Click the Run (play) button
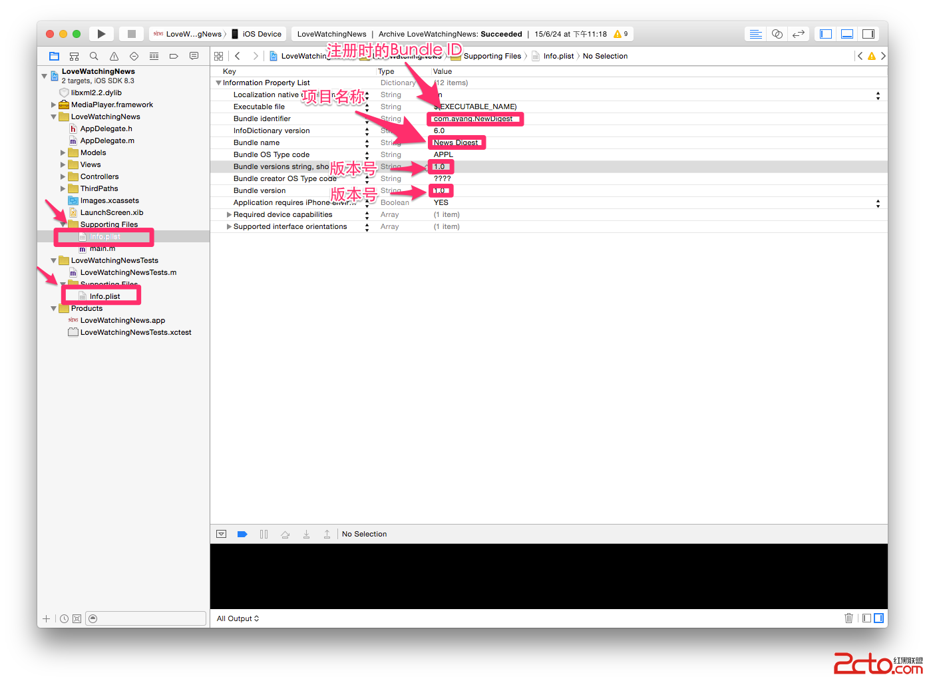 pyautogui.click(x=101, y=34)
